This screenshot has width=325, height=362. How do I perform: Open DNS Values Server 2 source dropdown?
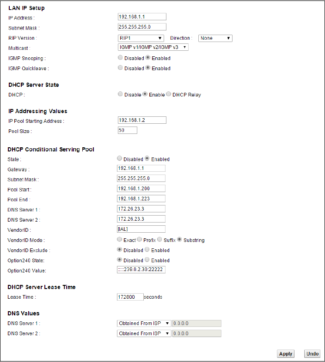tap(144, 333)
